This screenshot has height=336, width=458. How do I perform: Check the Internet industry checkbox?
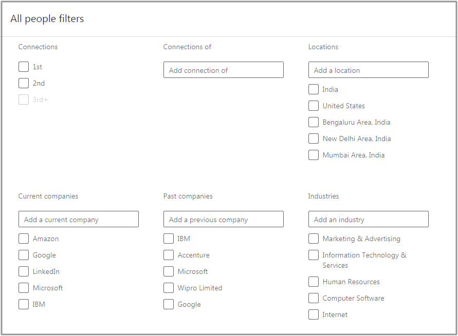click(314, 314)
